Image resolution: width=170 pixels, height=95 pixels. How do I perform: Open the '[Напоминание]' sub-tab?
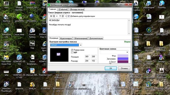click(x=80, y=39)
